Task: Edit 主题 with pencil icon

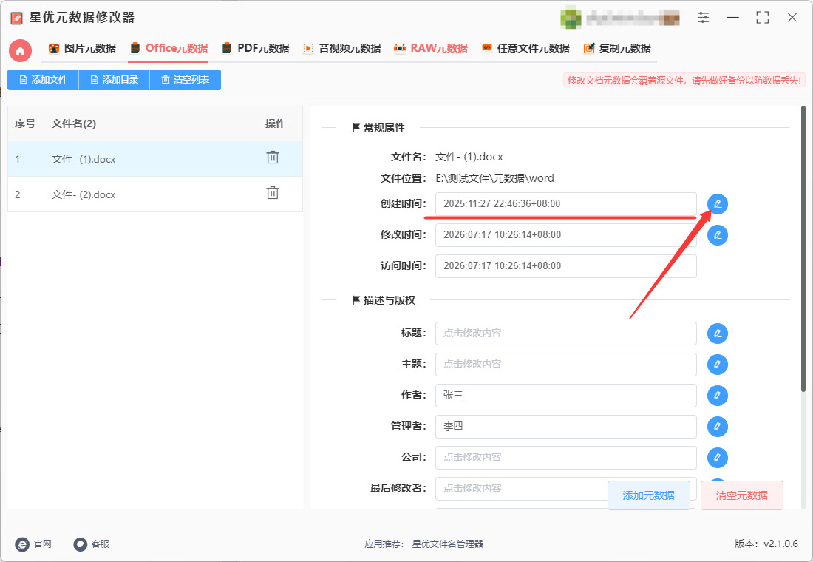Action: point(718,365)
